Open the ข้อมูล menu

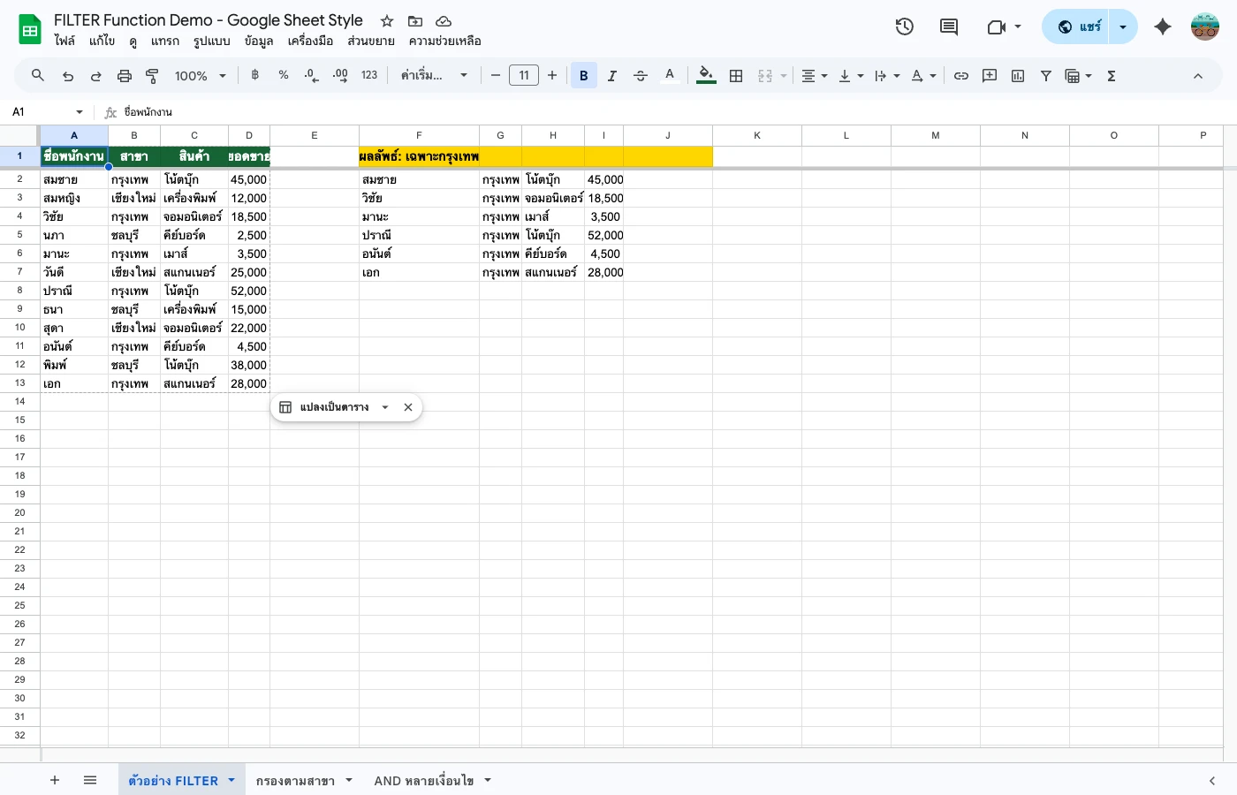coord(259,41)
